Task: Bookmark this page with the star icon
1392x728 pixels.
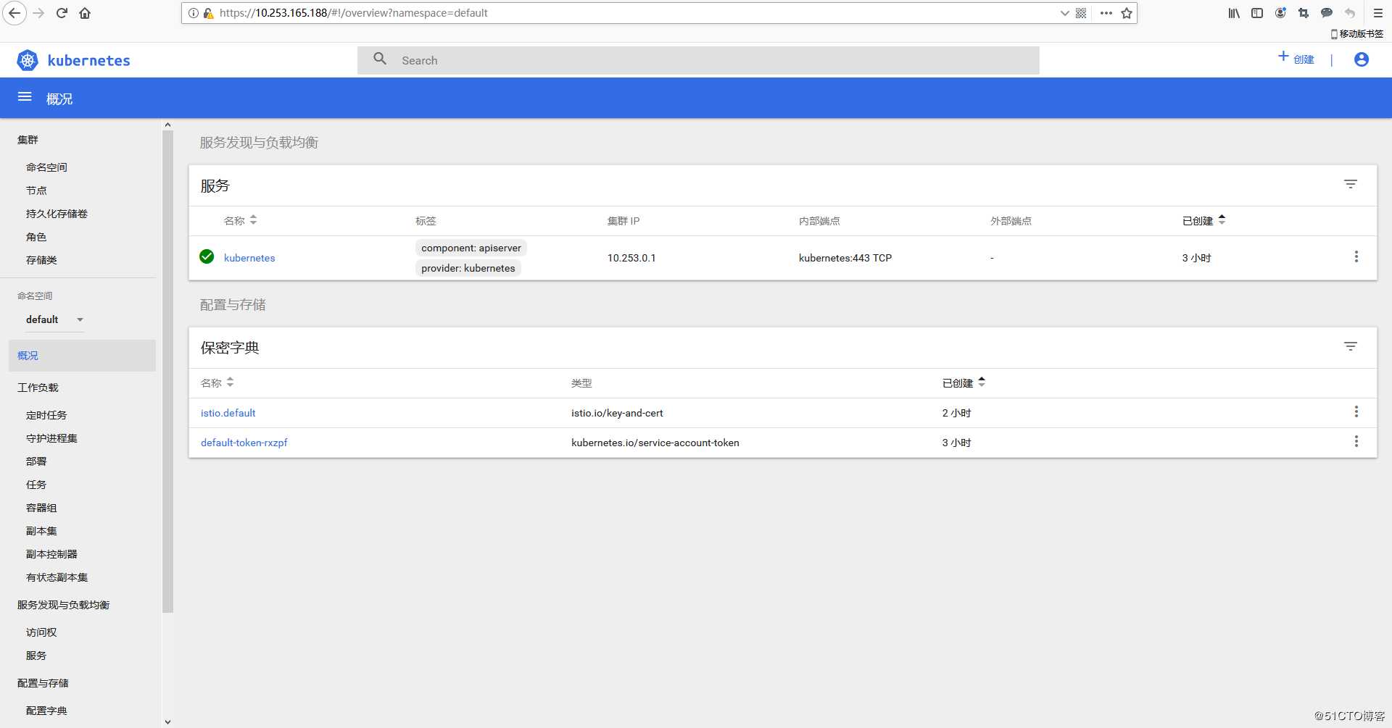Action: (1127, 13)
